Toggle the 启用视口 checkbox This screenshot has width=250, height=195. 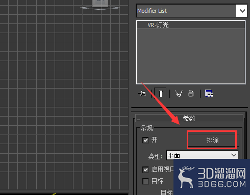(145, 170)
